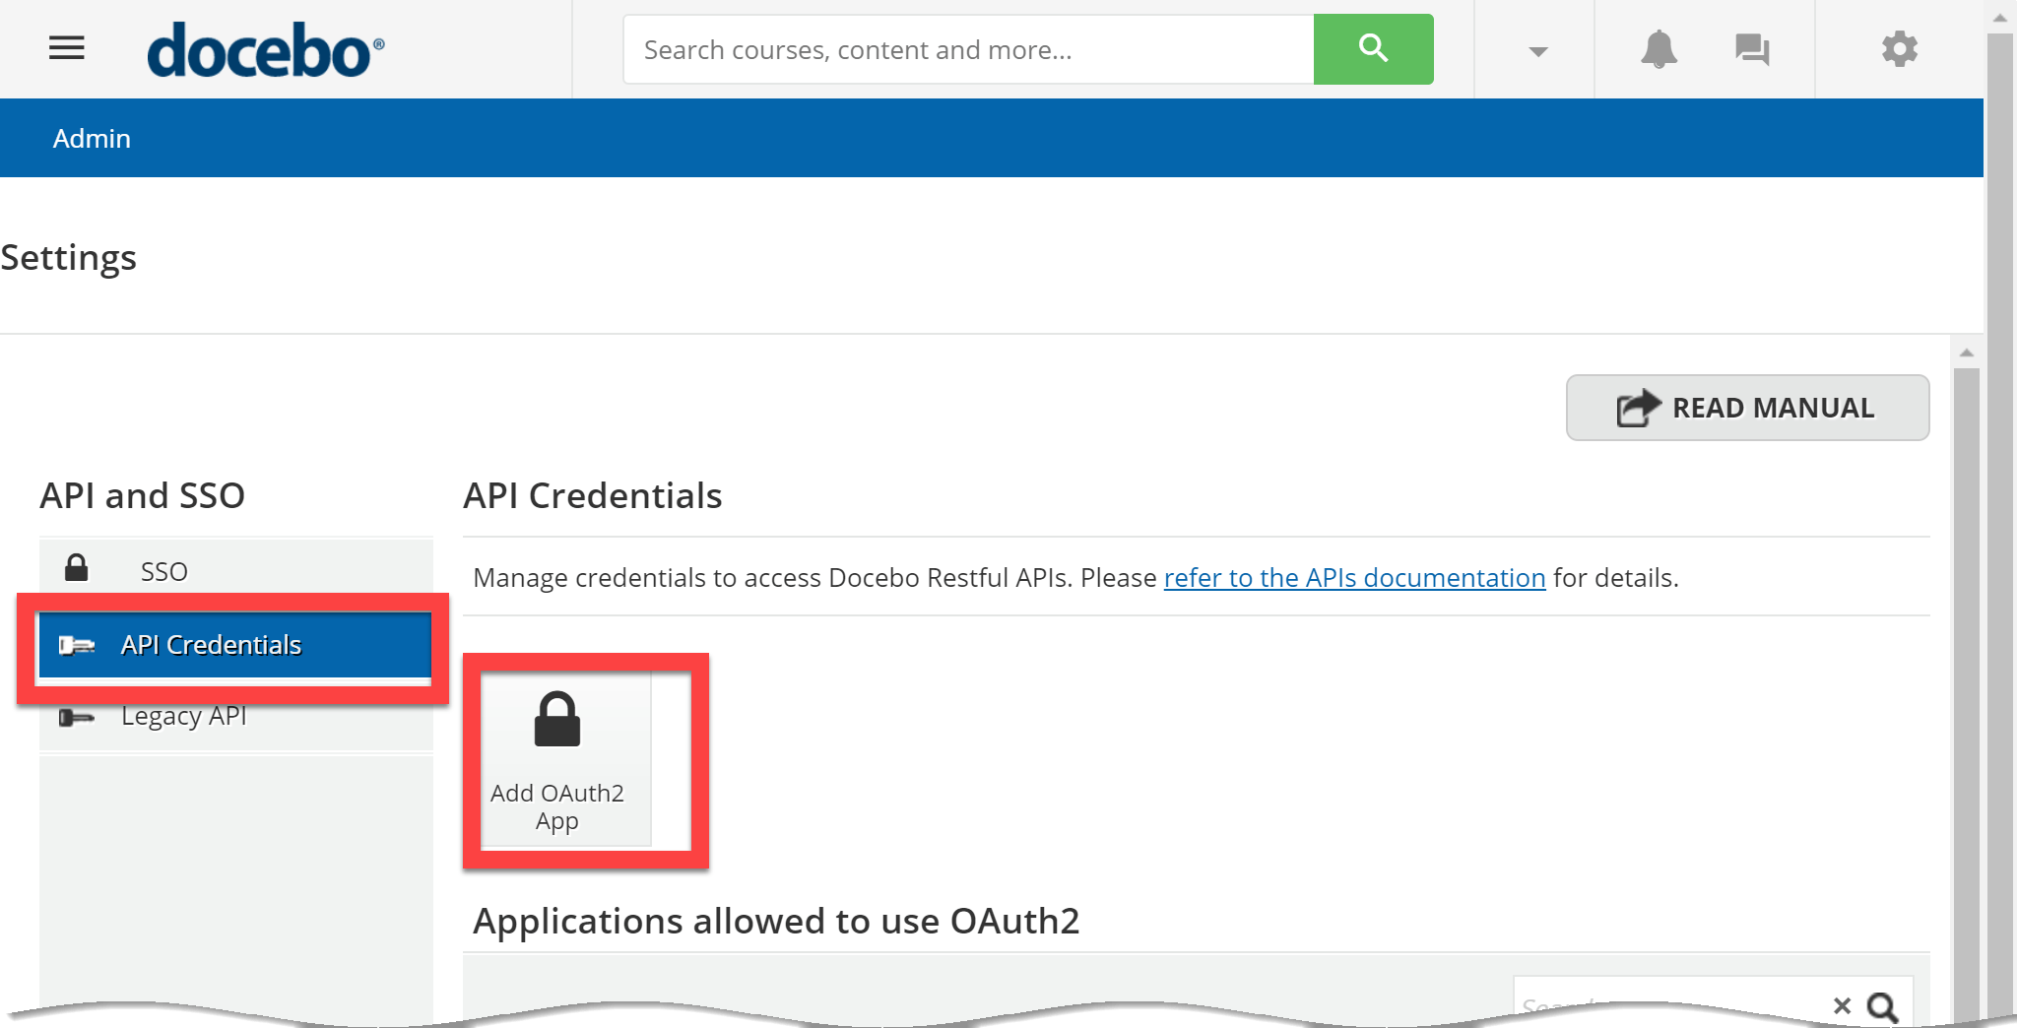2017x1028 pixels.
Task: Open the Admin breadcrumb item
Action: pyautogui.click(x=92, y=139)
